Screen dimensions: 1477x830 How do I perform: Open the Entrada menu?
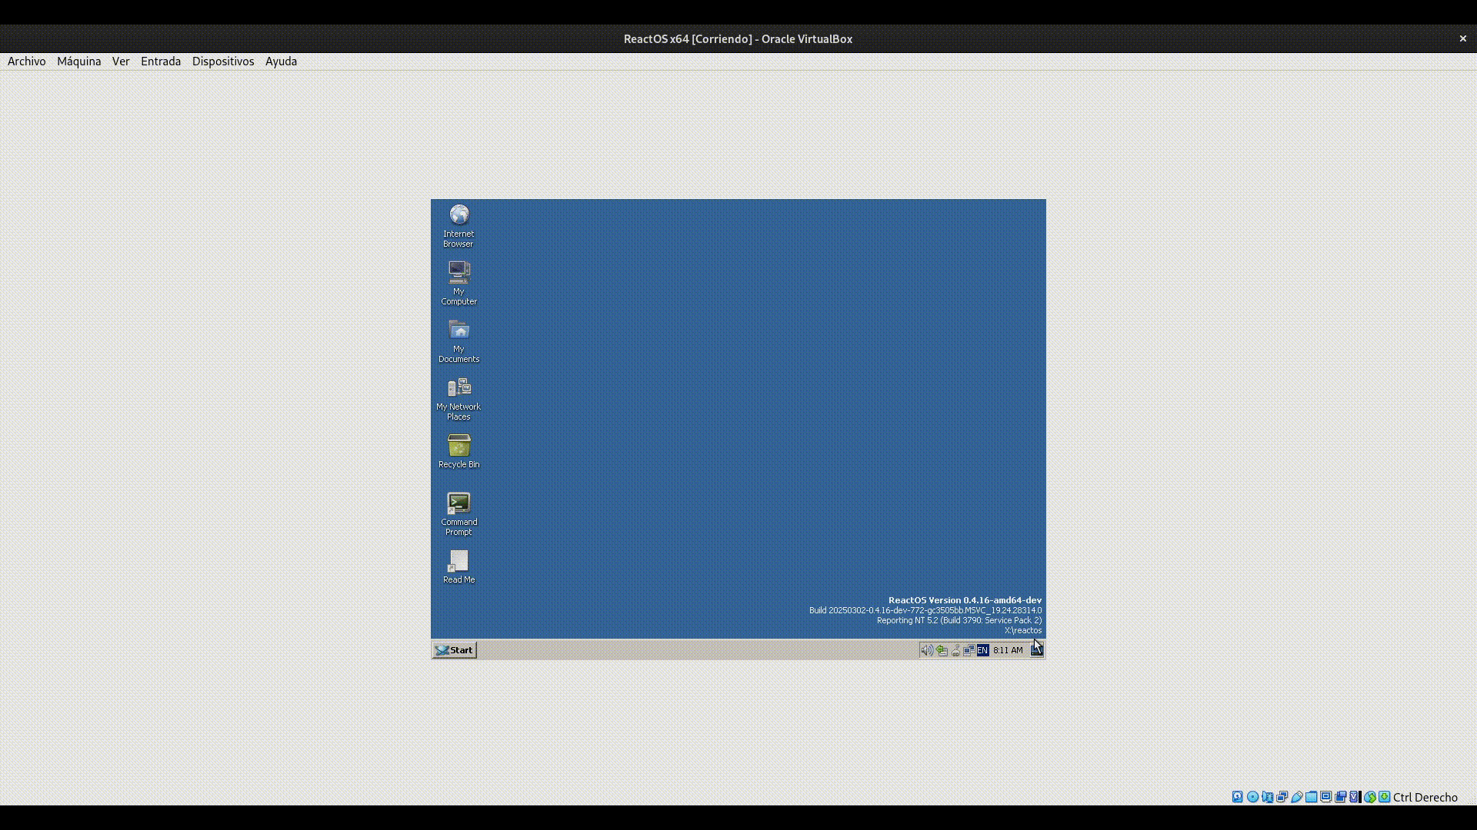point(161,61)
